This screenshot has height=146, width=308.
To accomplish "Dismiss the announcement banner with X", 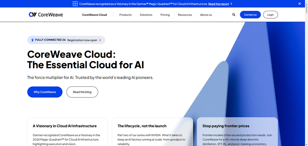I will [300, 4].
